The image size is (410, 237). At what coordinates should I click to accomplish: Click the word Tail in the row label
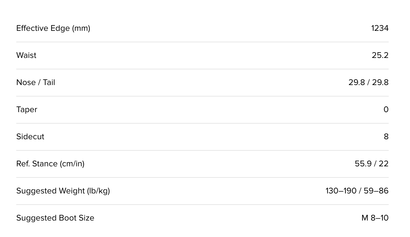49,82
